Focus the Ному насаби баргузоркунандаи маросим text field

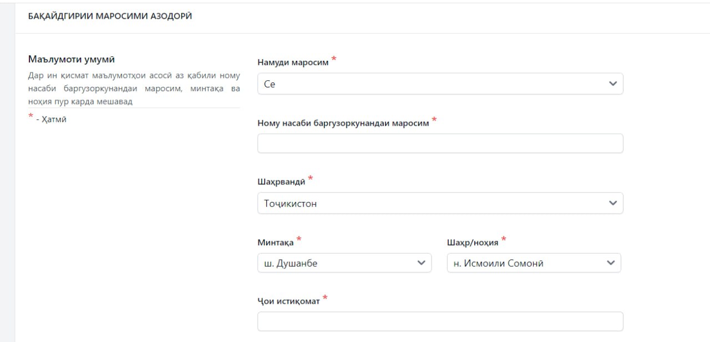pyautogui.click(x=440, y=143)
